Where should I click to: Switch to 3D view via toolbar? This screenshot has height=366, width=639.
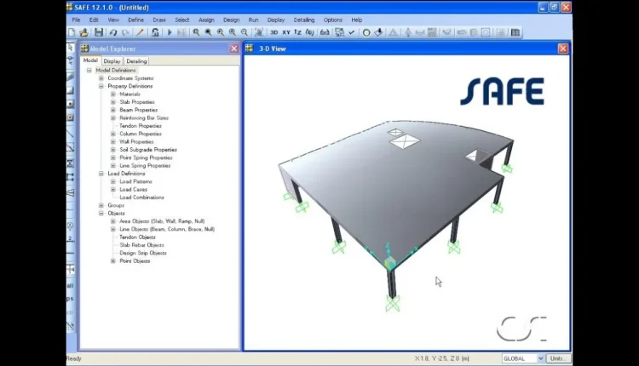pyautogui.click(x=274, y=32)
